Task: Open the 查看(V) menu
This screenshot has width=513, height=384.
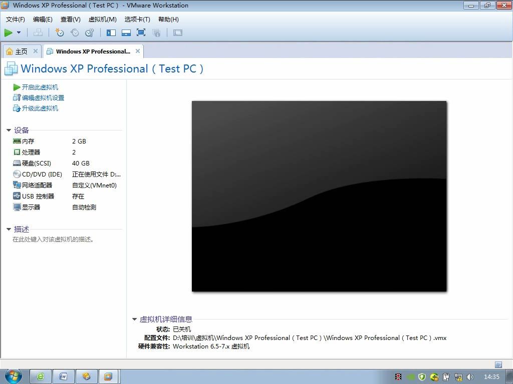Action: [x=70, y=19]
